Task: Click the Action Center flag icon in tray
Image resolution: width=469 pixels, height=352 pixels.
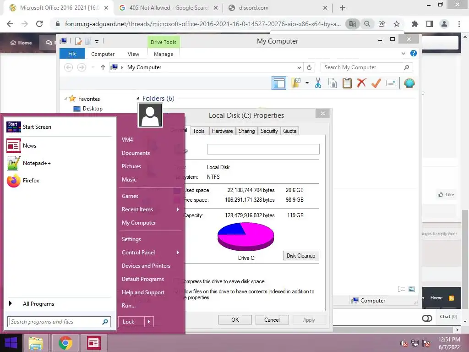Action: 426,343
